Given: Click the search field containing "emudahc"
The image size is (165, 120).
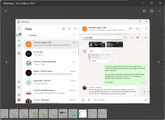Looking at the screenshot, I should (51, 35).
